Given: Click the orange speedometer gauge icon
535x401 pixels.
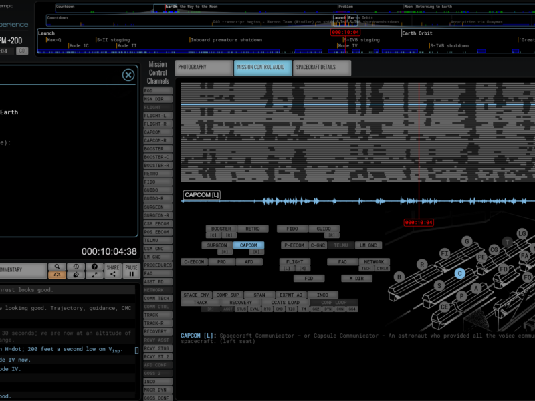Looking at the screenshot, I should coord(57,275).
